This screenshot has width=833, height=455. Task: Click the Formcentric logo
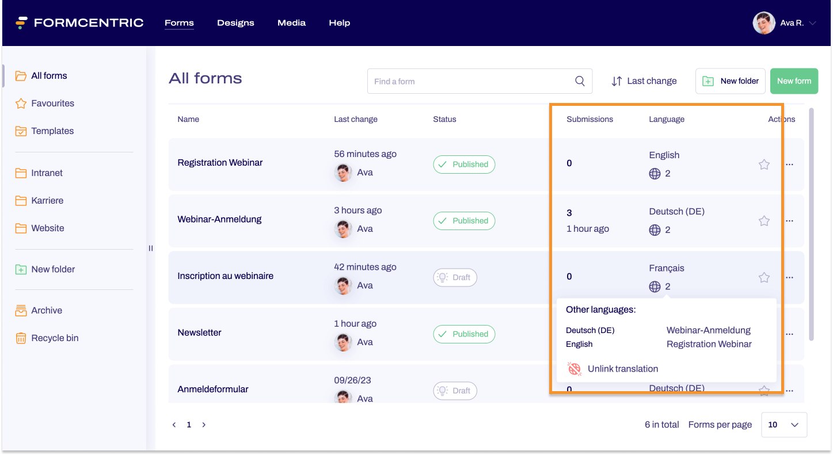point(79,23)
